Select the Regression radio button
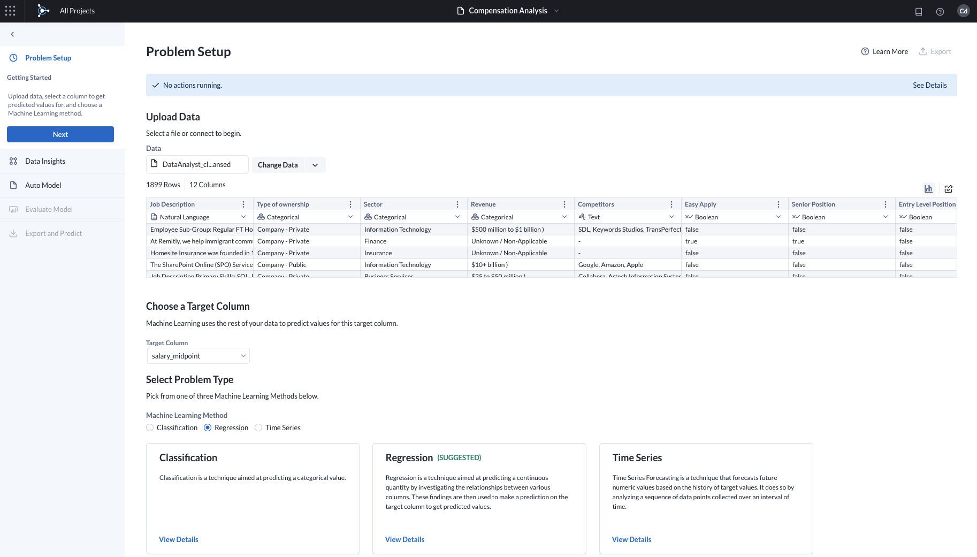Viewport: 977px width, 557px height. [208, 428]
